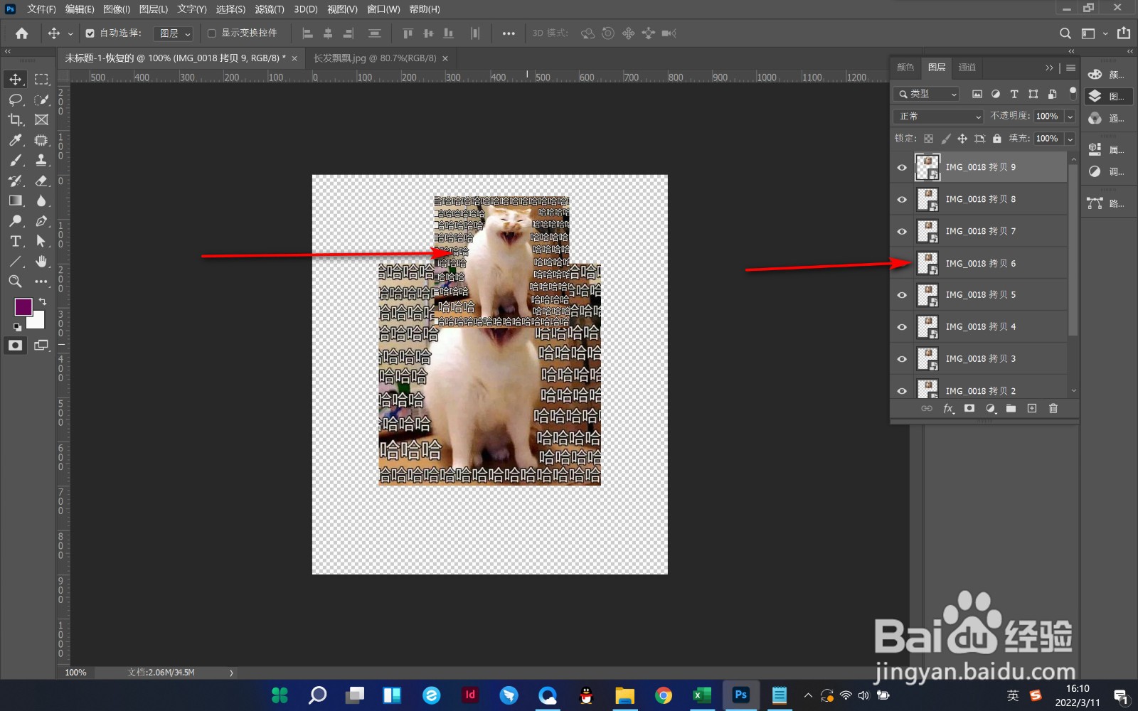
Task: Hide layer IMG_0018 拷贝 3
Action: click(x=902, y=359)
